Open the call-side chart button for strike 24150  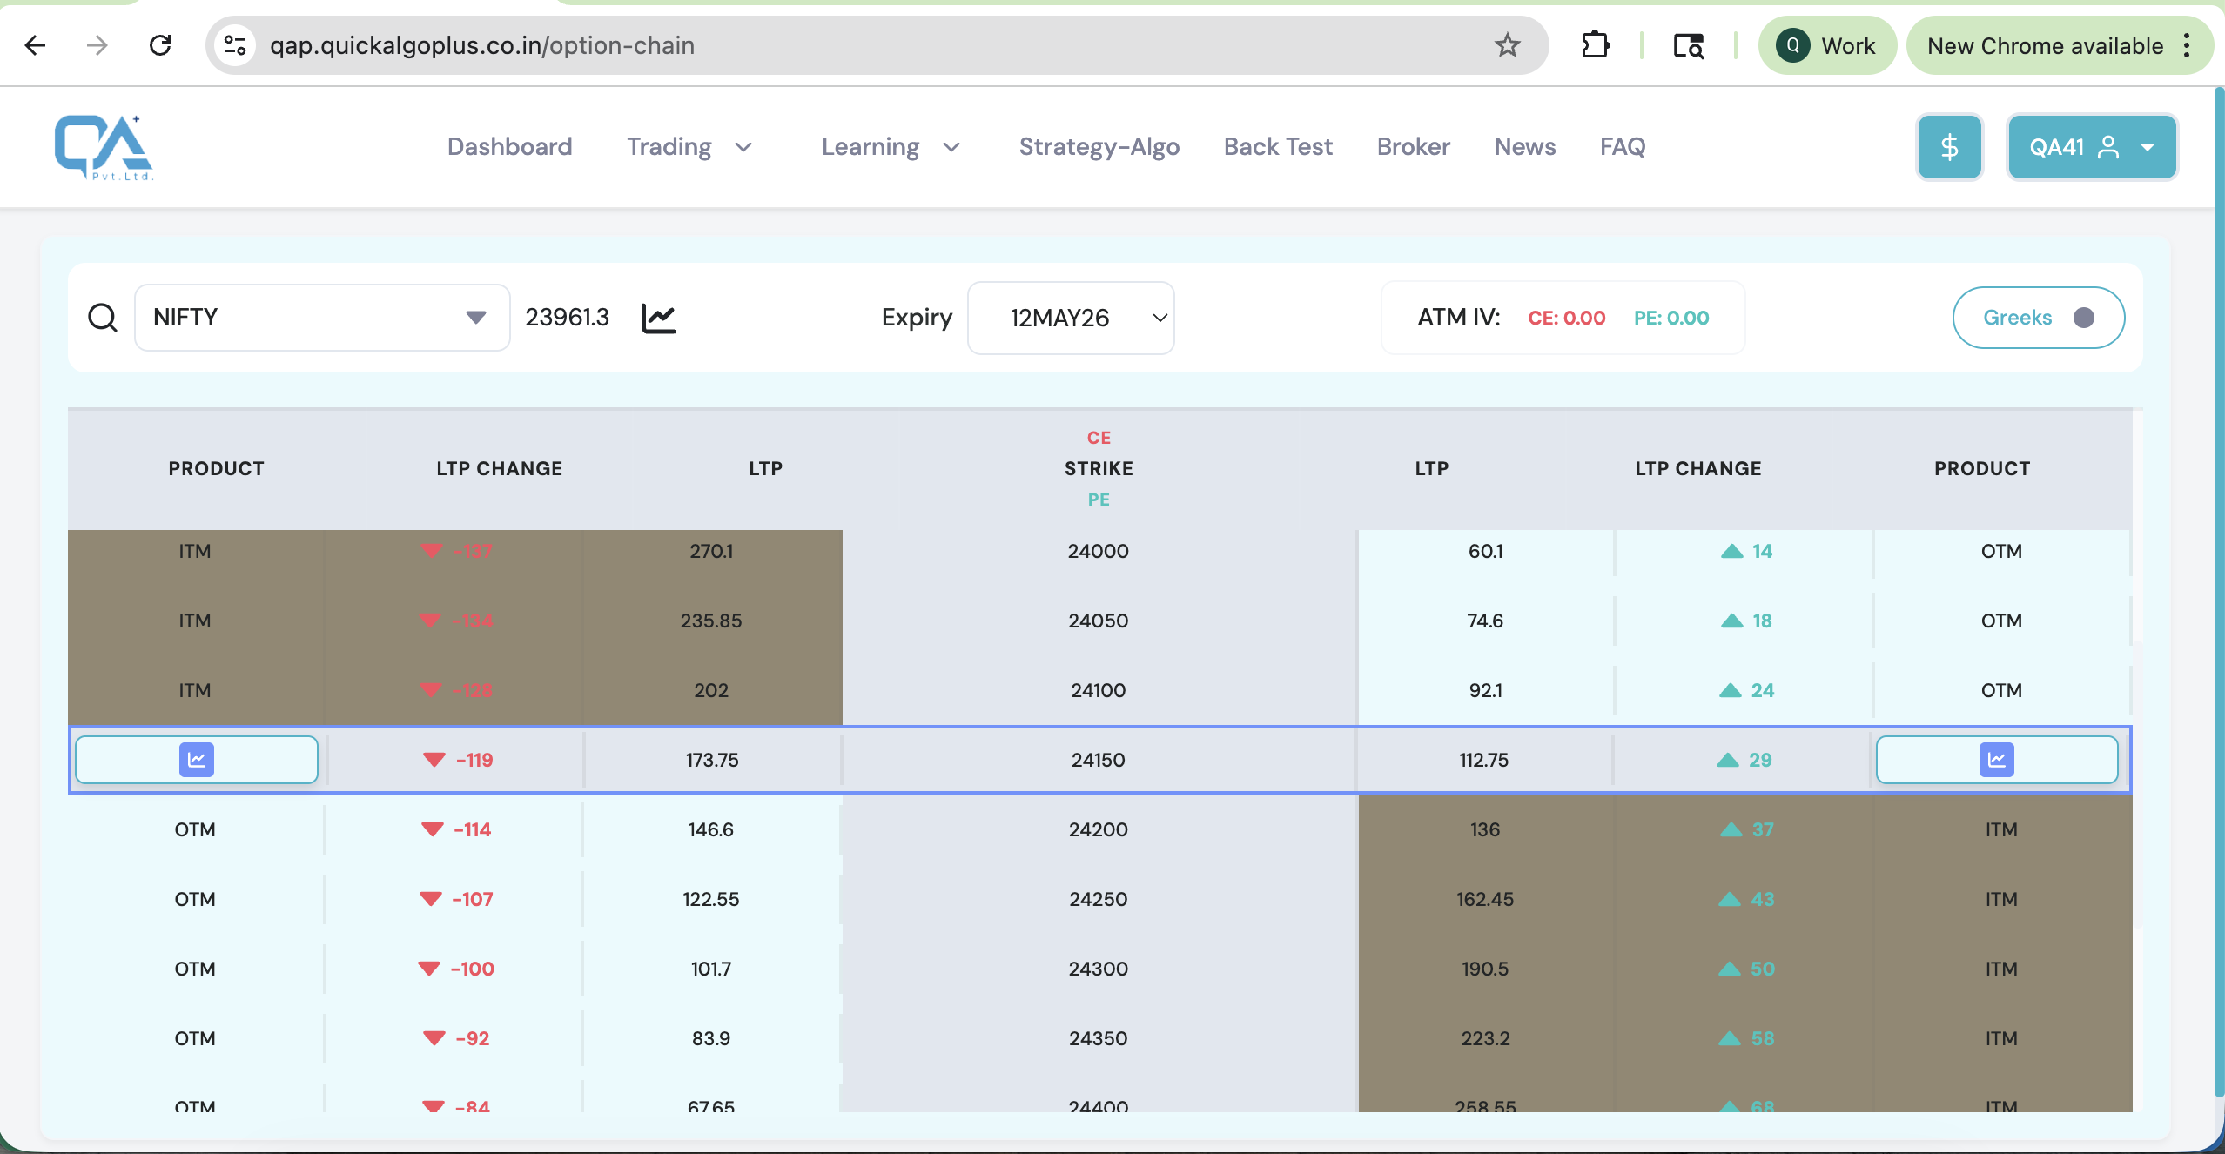coord(197,760)
